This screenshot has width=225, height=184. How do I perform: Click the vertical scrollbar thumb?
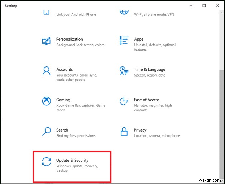[222, 108]
